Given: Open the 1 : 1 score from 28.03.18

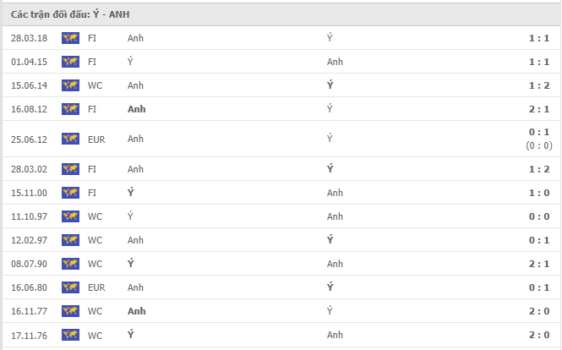Looking at the screenshot, I should 539,38.
